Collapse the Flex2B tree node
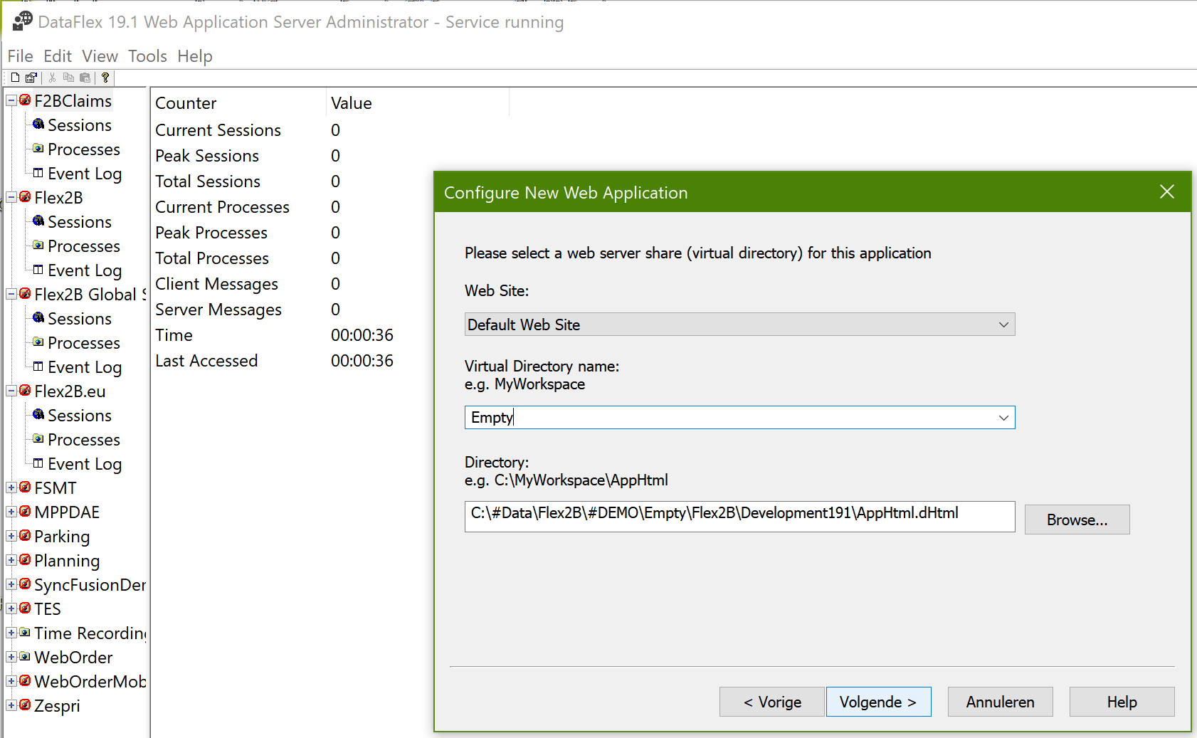 [11, 198]
